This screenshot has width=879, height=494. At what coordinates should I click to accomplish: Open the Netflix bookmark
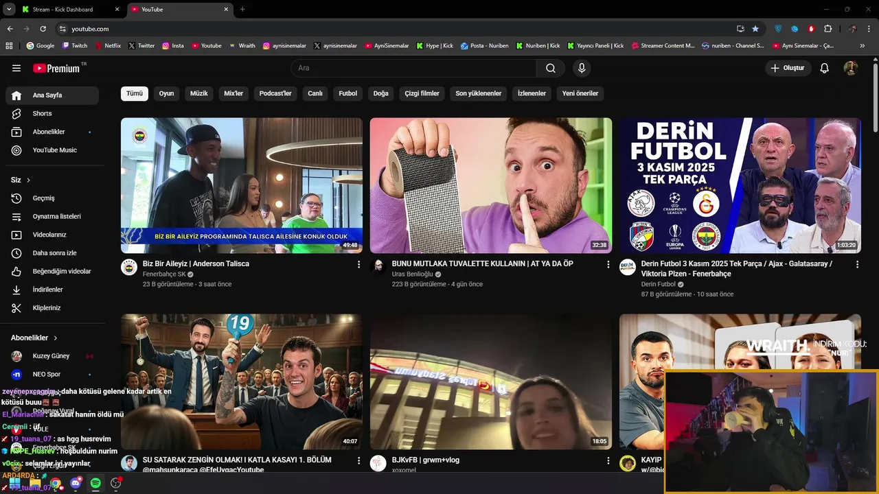[x=108, y=46]
